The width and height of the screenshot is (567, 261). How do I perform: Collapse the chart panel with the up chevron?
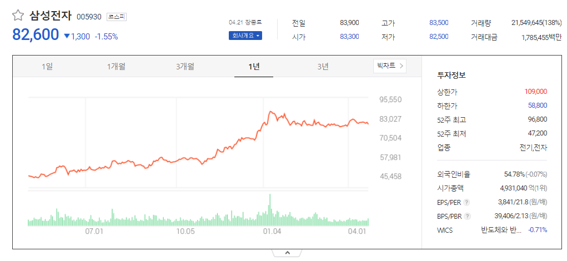tap(288, 253)
